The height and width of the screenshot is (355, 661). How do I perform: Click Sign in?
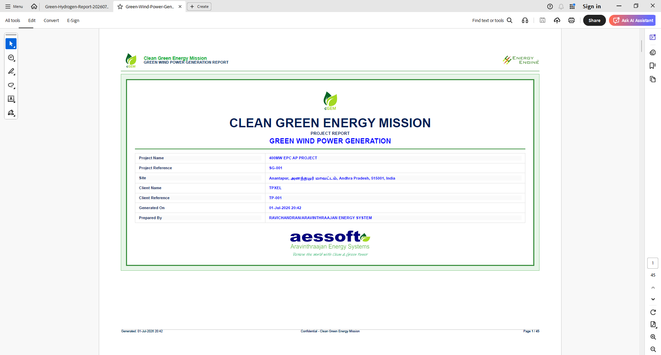pos(592,7)
